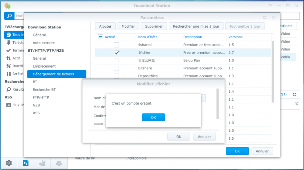Click Annuler in Paramètres dialog
This screenshot has width=304, height=170.
[262, 151]
